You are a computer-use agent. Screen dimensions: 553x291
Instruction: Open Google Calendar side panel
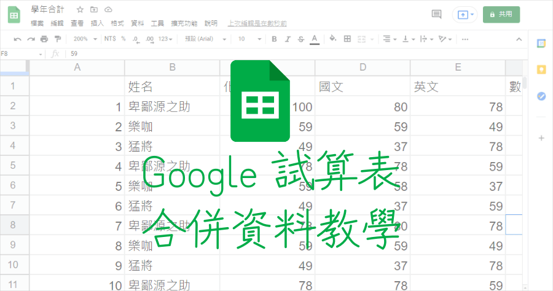point(541,44)
